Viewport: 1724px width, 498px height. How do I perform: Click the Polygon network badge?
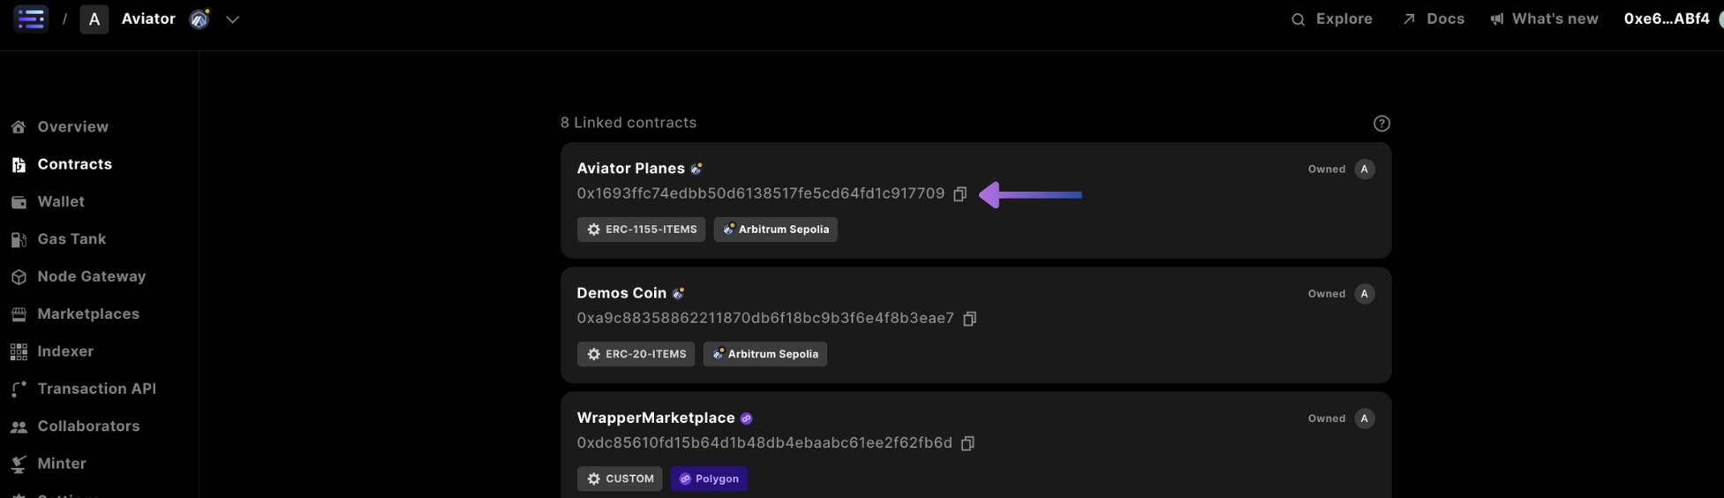point(709,479)
